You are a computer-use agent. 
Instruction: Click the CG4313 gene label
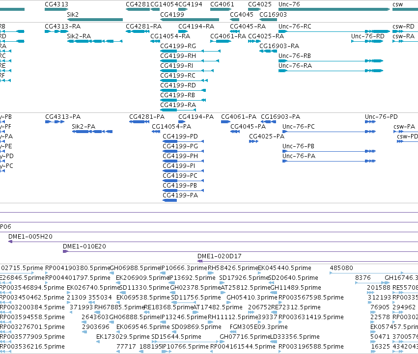coord(56,4)
